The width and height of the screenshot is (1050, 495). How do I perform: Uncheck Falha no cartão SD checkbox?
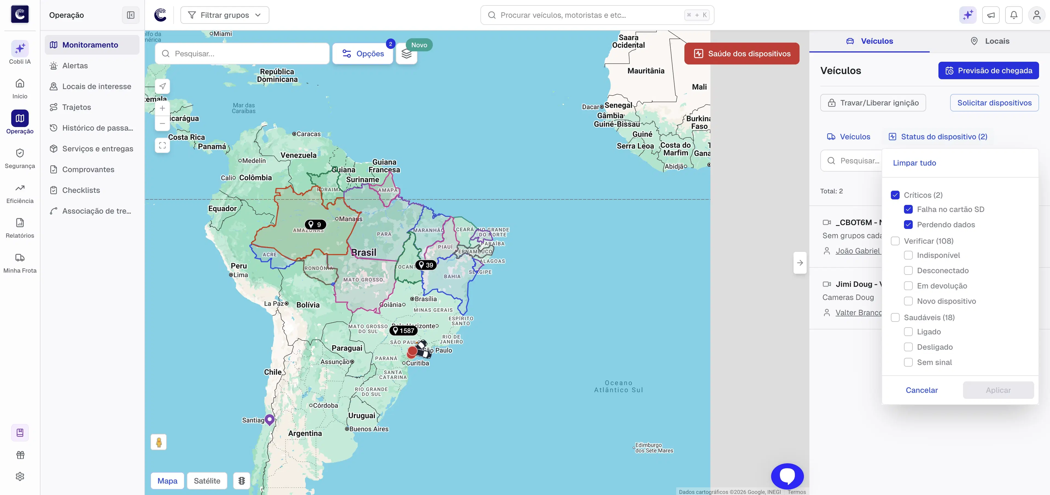pos(908,209)
